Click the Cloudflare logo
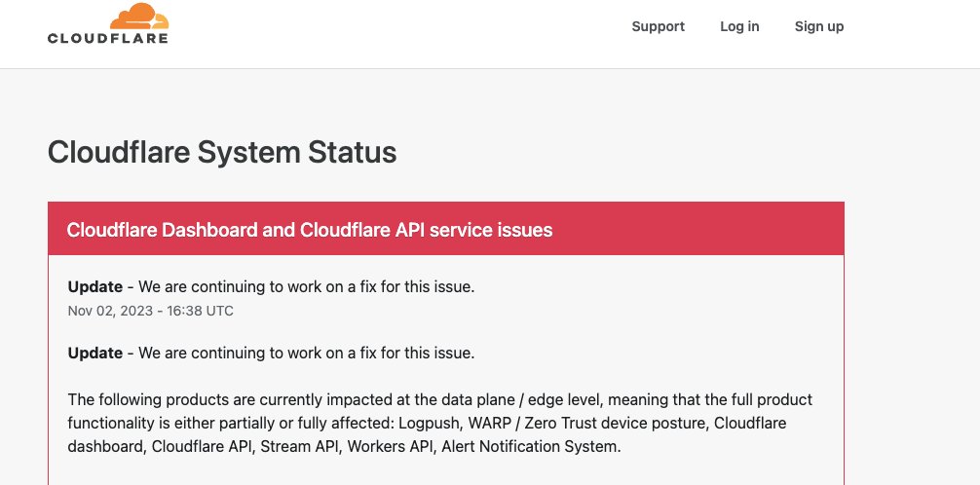 (x=108, y=23)
